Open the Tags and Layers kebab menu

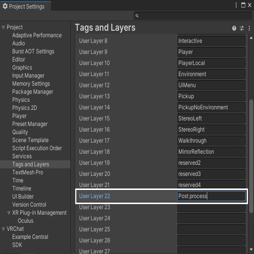[249, 28]
